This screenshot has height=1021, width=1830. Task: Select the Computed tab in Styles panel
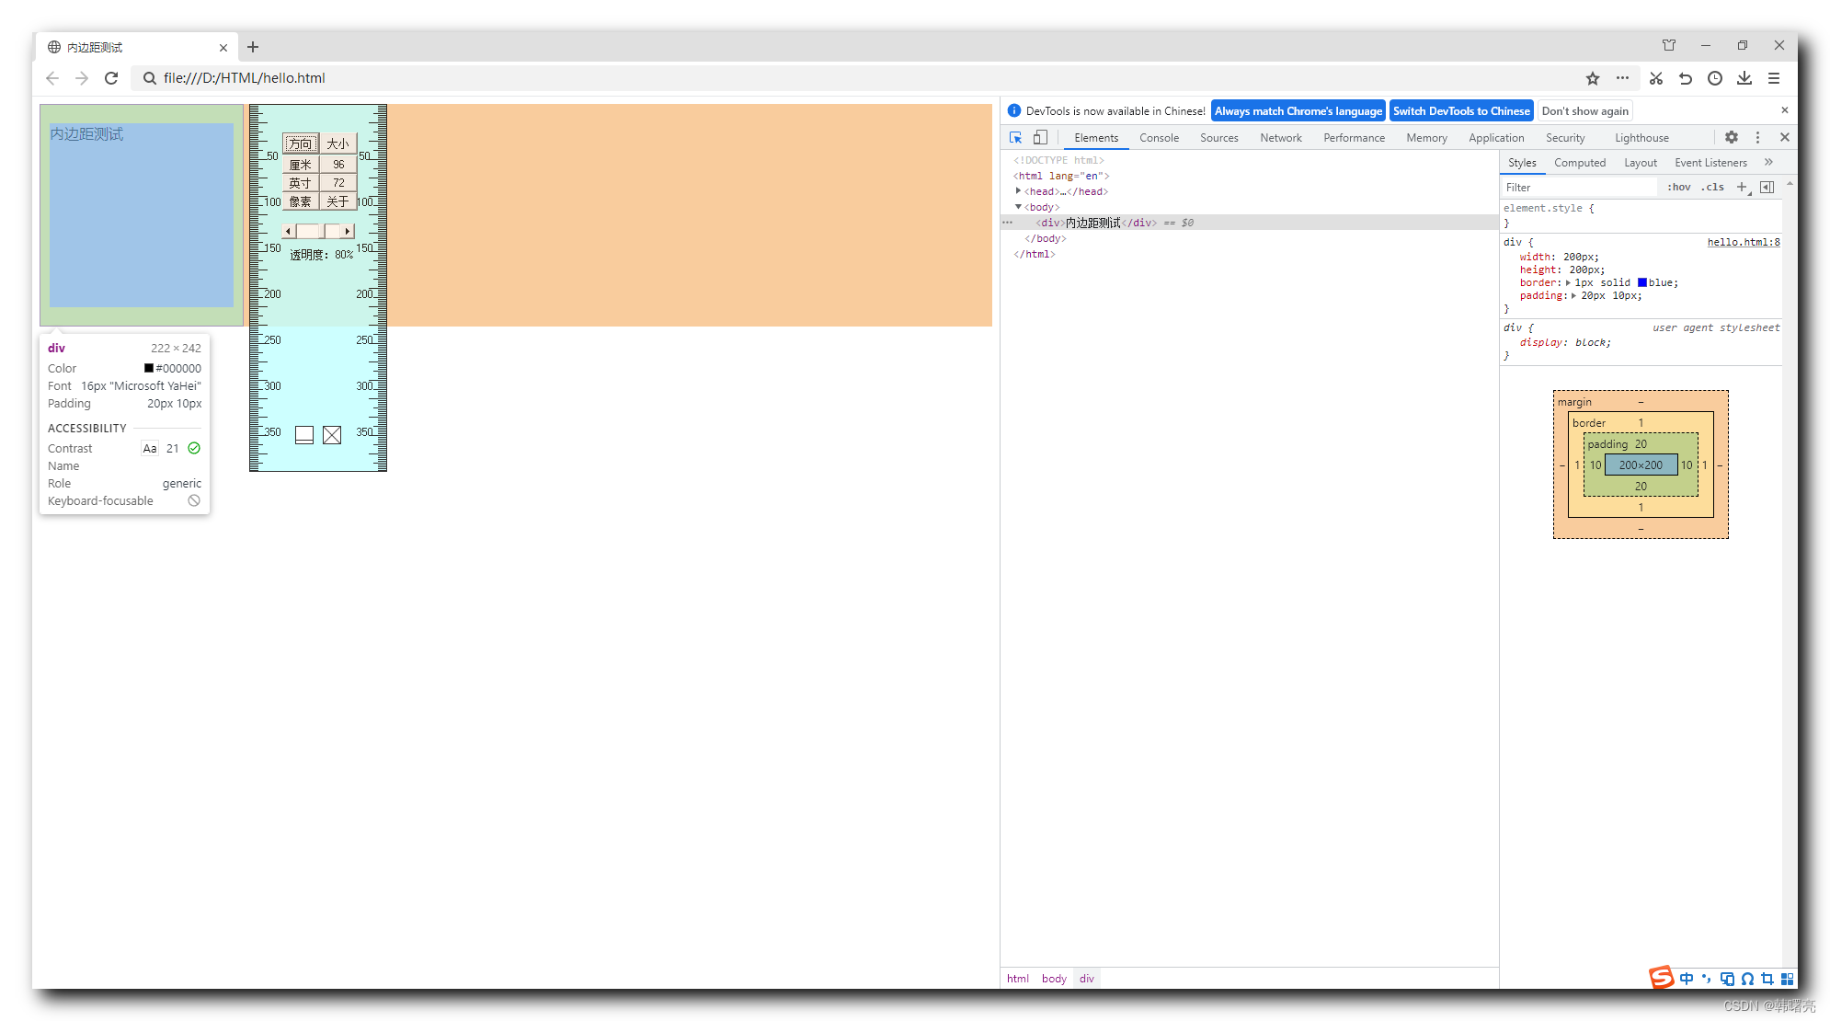click(1579, 162)
